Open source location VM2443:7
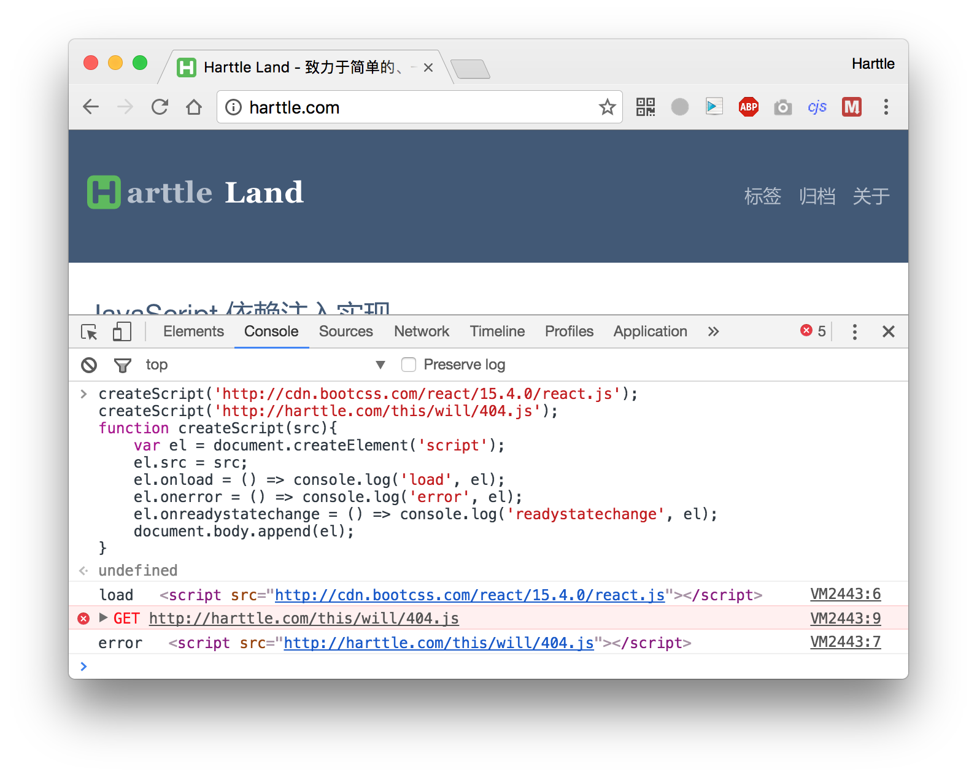The height and width of the screenshot is (777, 977). (846, 642)
